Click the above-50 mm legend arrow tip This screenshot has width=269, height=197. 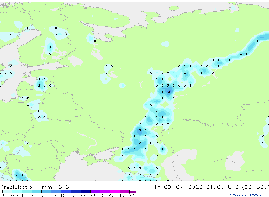click(135, 192)
